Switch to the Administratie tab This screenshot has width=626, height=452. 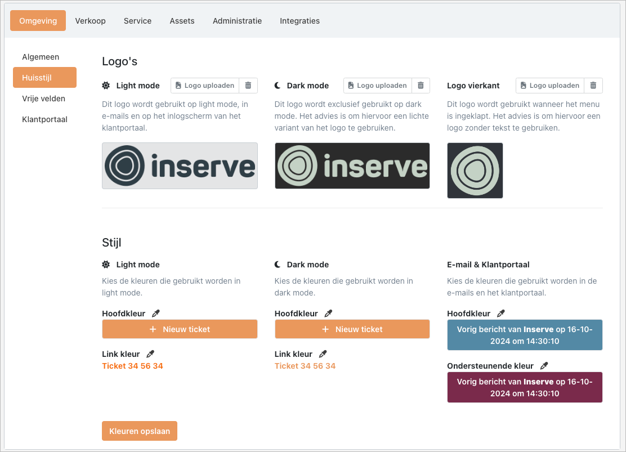(237, 21)
